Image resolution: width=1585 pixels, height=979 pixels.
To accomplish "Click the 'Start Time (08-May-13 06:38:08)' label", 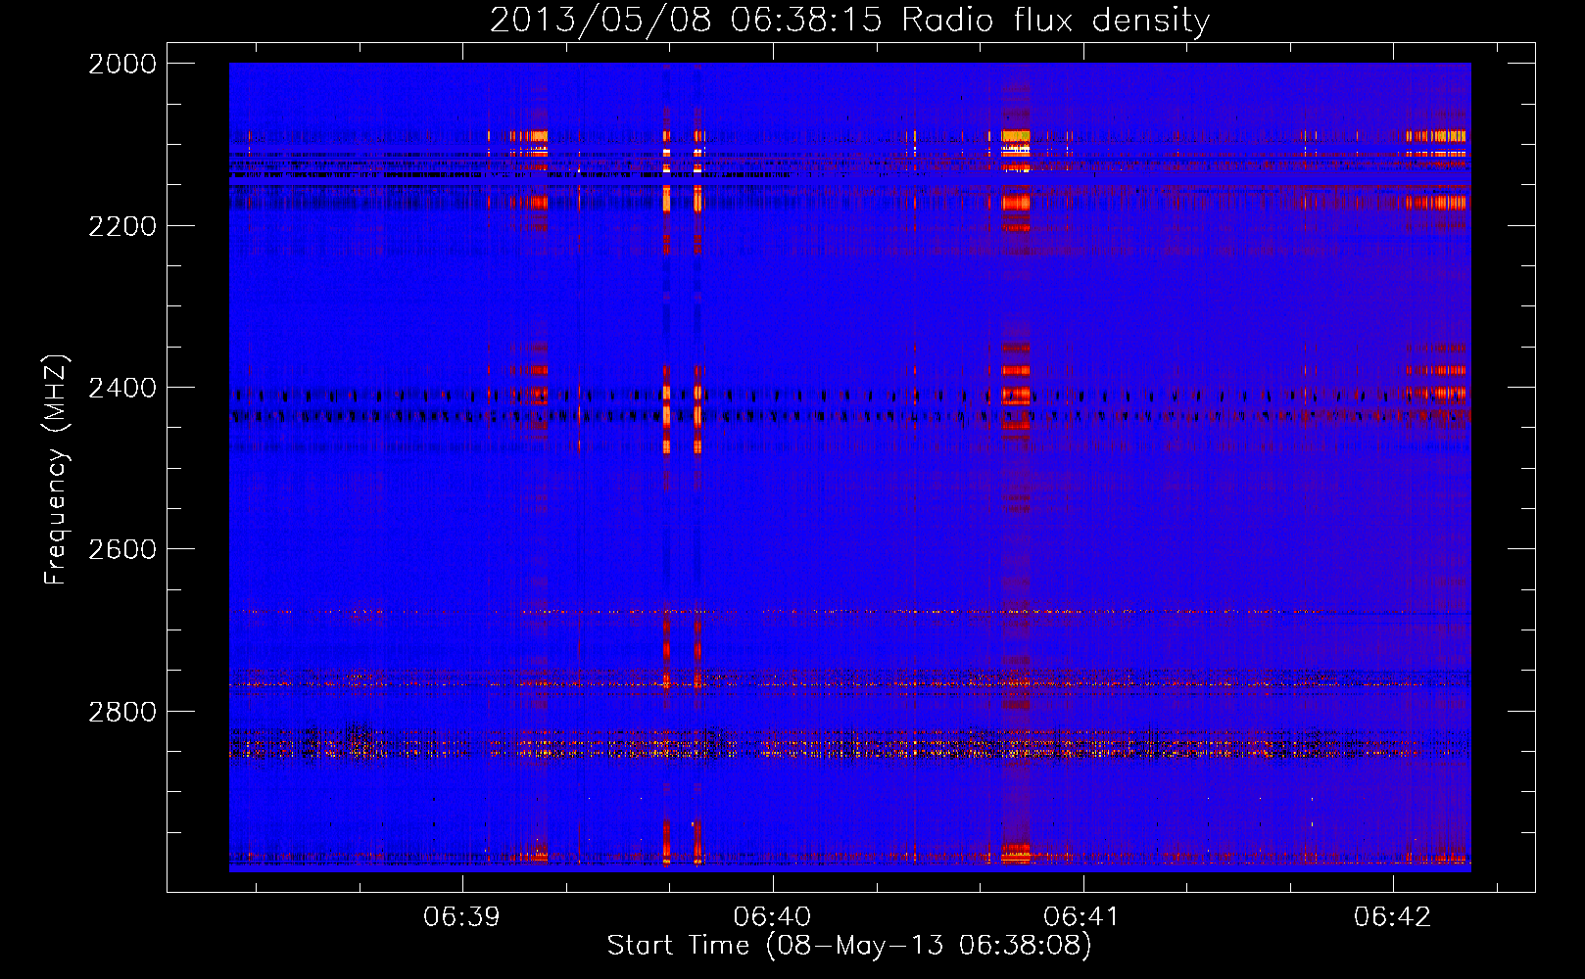I will pos(849,946).
